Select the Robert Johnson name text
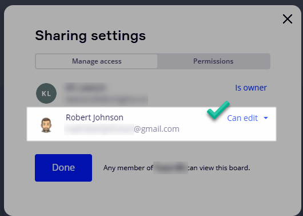The height and width of the screenshot is (216, 303). pos(94,117)
